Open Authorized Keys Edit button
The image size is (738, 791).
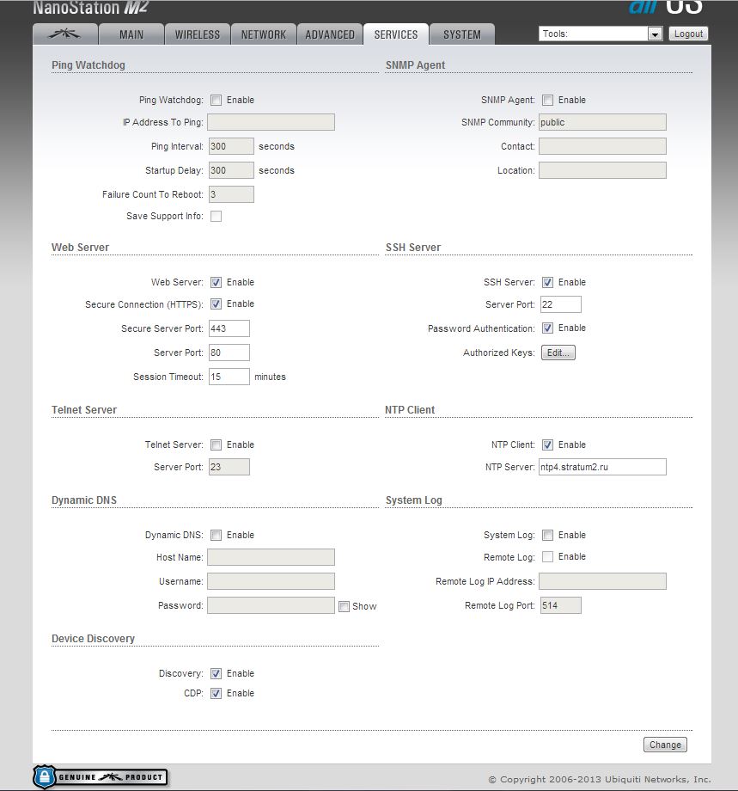point(558,353)
